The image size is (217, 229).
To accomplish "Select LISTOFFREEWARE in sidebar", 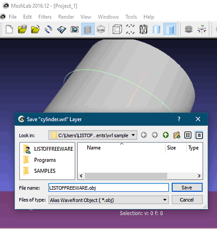I will pyautogui.click(x=48, y=149).
